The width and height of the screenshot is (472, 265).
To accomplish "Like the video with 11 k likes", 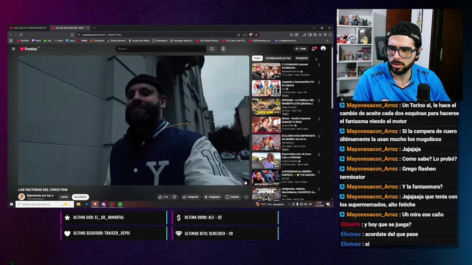I will 163,197.
